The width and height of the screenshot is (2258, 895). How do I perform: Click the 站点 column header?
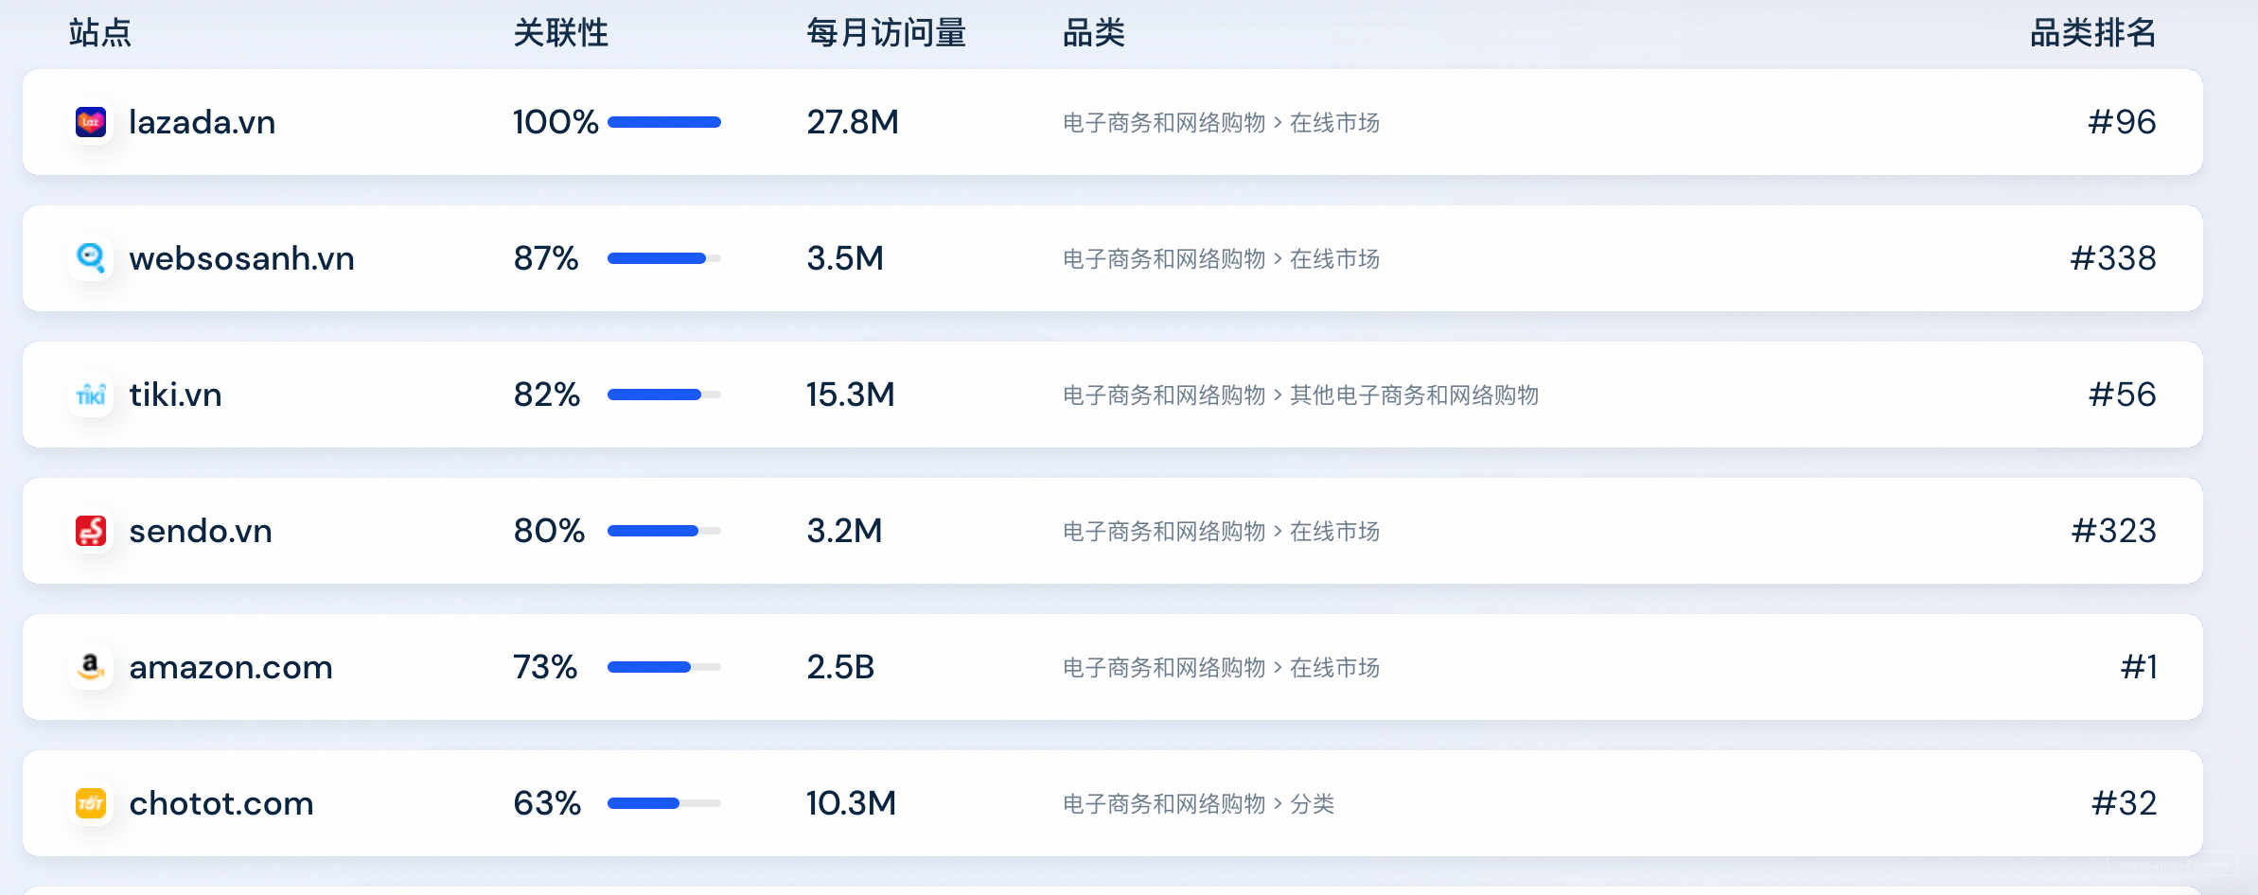tap(100, 33)
